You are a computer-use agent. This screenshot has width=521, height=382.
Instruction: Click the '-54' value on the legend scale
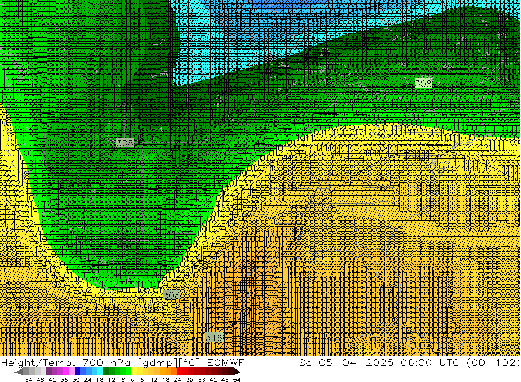[26, 380]
